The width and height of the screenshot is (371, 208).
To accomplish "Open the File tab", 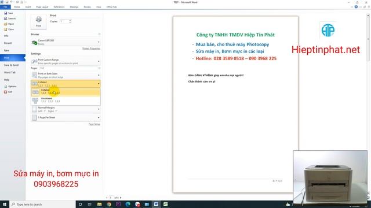I will [5, 7].
